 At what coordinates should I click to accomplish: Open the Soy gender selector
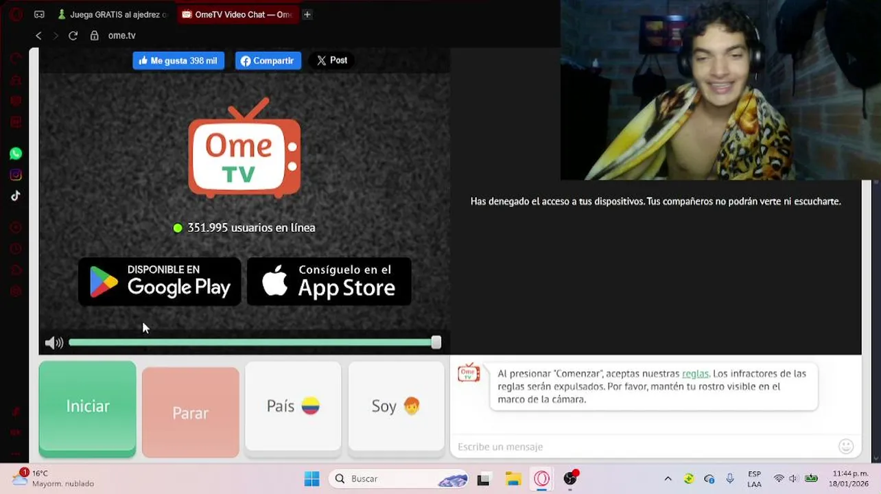[396, 406]
